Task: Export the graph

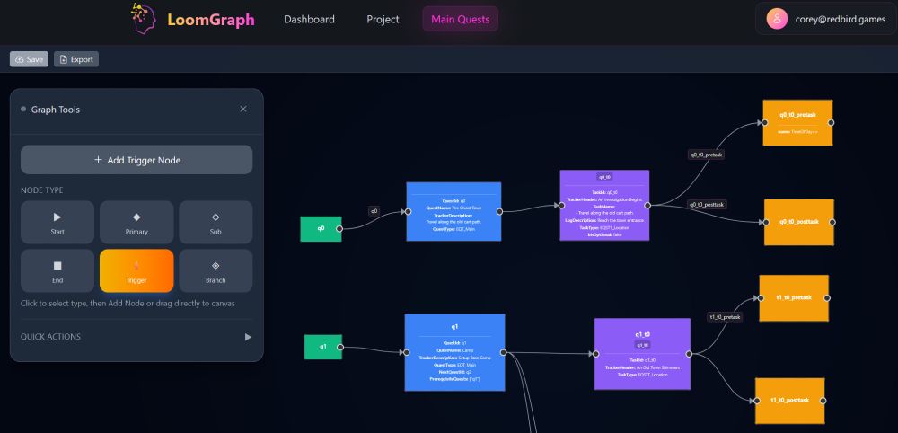Action: pos(76,59)
